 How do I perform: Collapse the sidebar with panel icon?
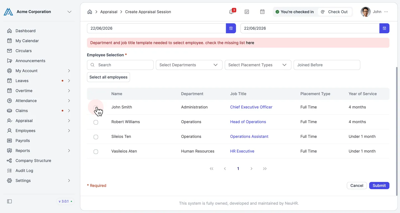9,201
